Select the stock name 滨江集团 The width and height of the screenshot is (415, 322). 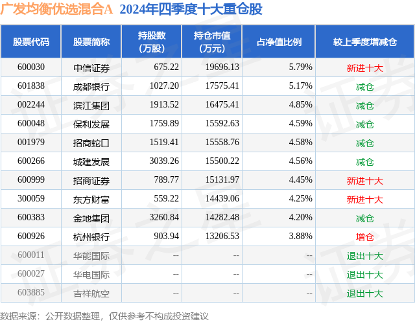(x=91, y=106)
